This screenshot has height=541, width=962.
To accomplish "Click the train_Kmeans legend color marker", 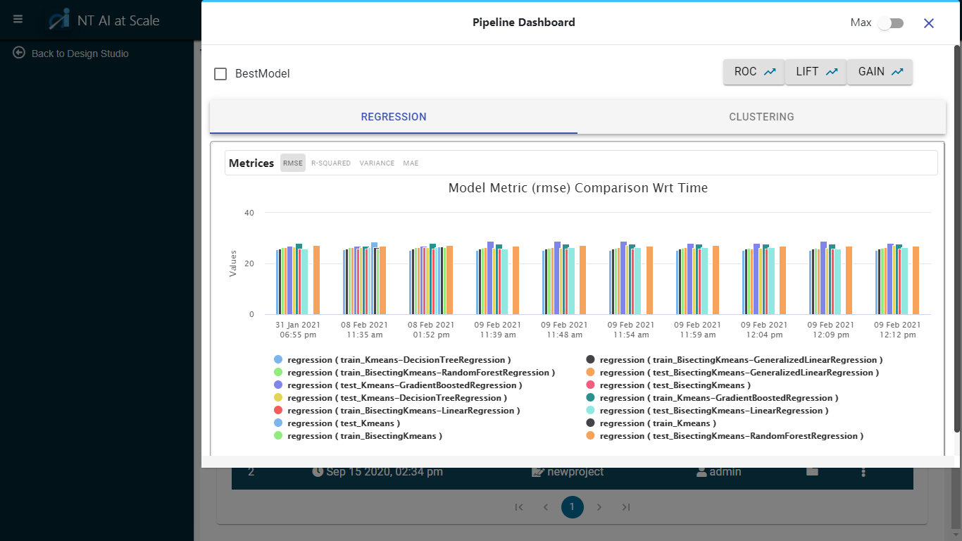I will coord(590,423).
